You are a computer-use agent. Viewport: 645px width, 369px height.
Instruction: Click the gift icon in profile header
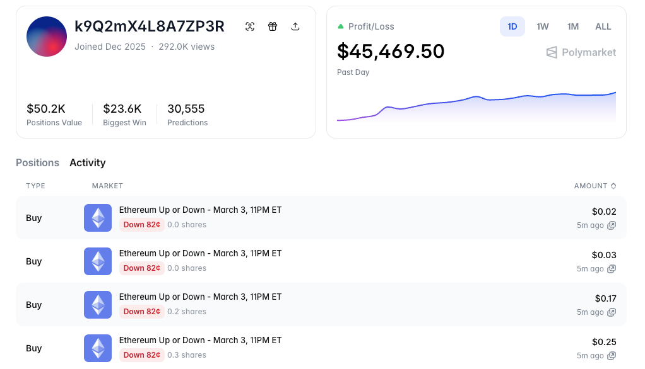(x=273, y=26)
